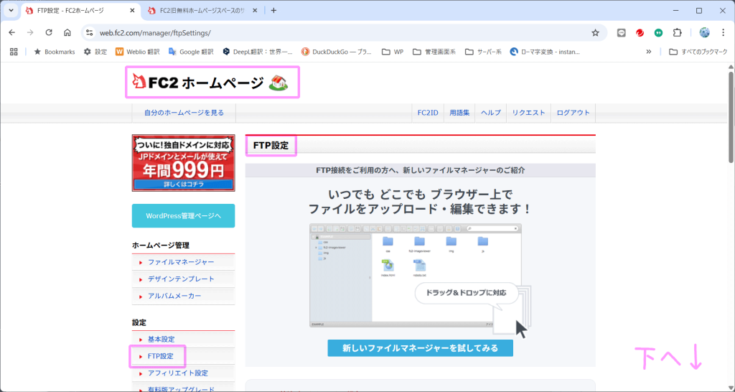
Task: Open the FC2ID menu item
Action: pos(428,113)
